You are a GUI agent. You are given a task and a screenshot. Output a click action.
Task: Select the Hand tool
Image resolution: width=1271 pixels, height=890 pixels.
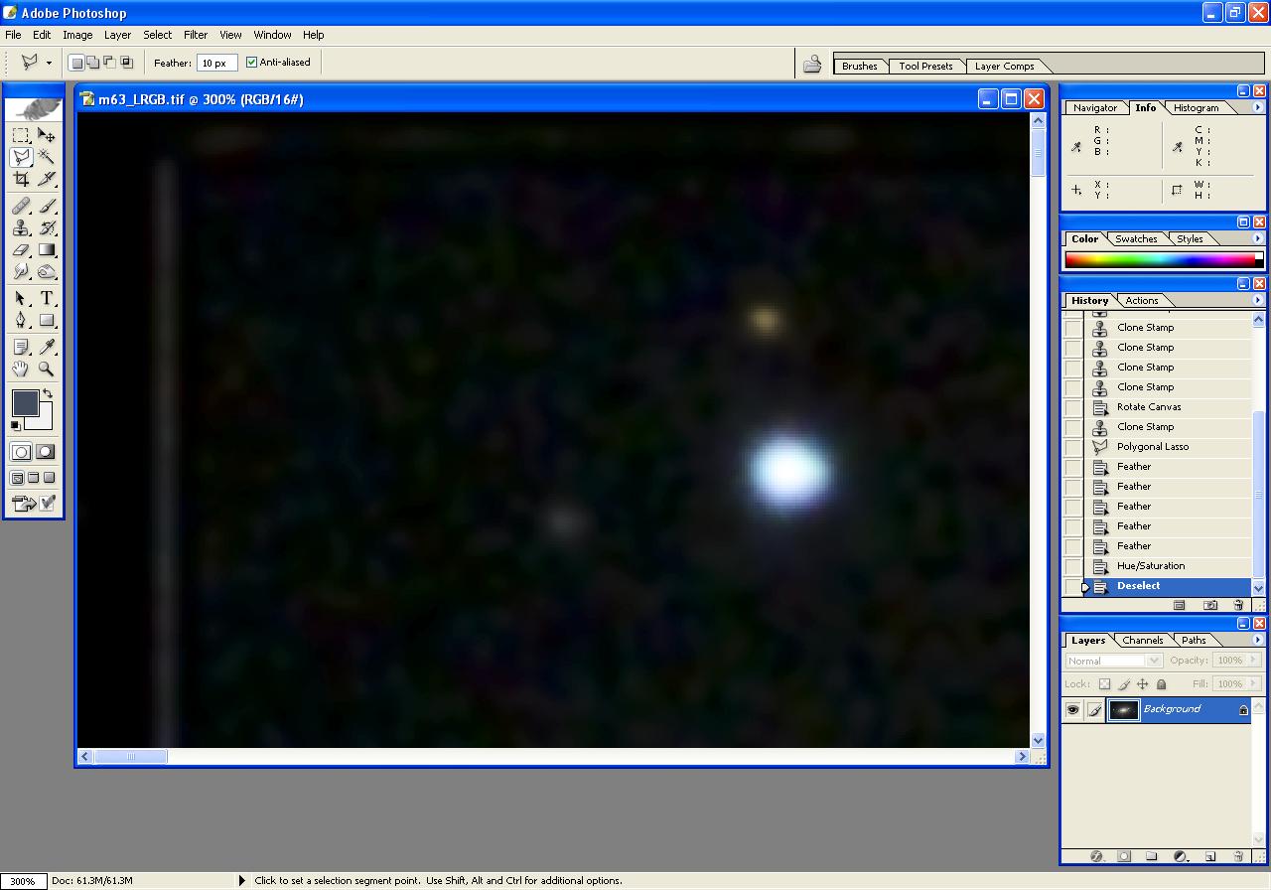21,370
